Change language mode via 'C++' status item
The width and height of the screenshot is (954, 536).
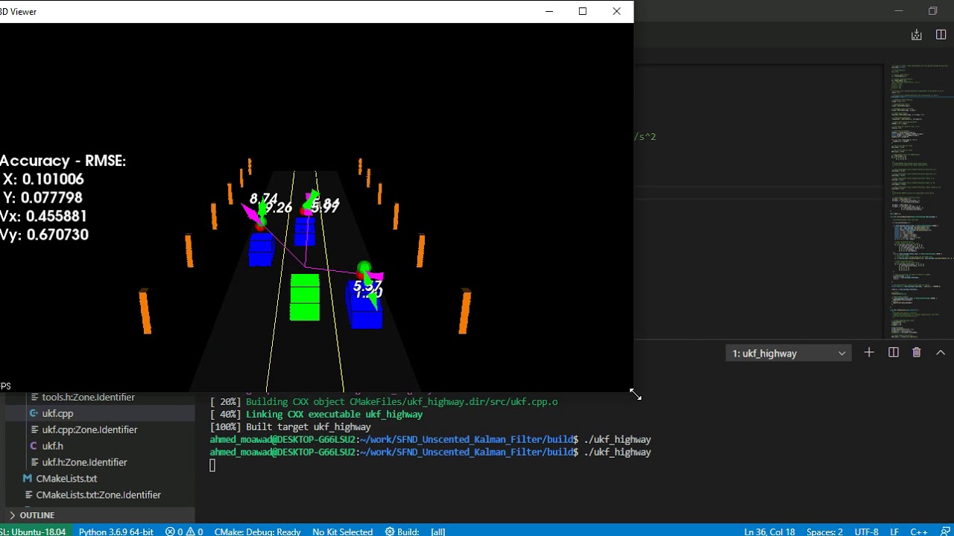coord(919,532)
